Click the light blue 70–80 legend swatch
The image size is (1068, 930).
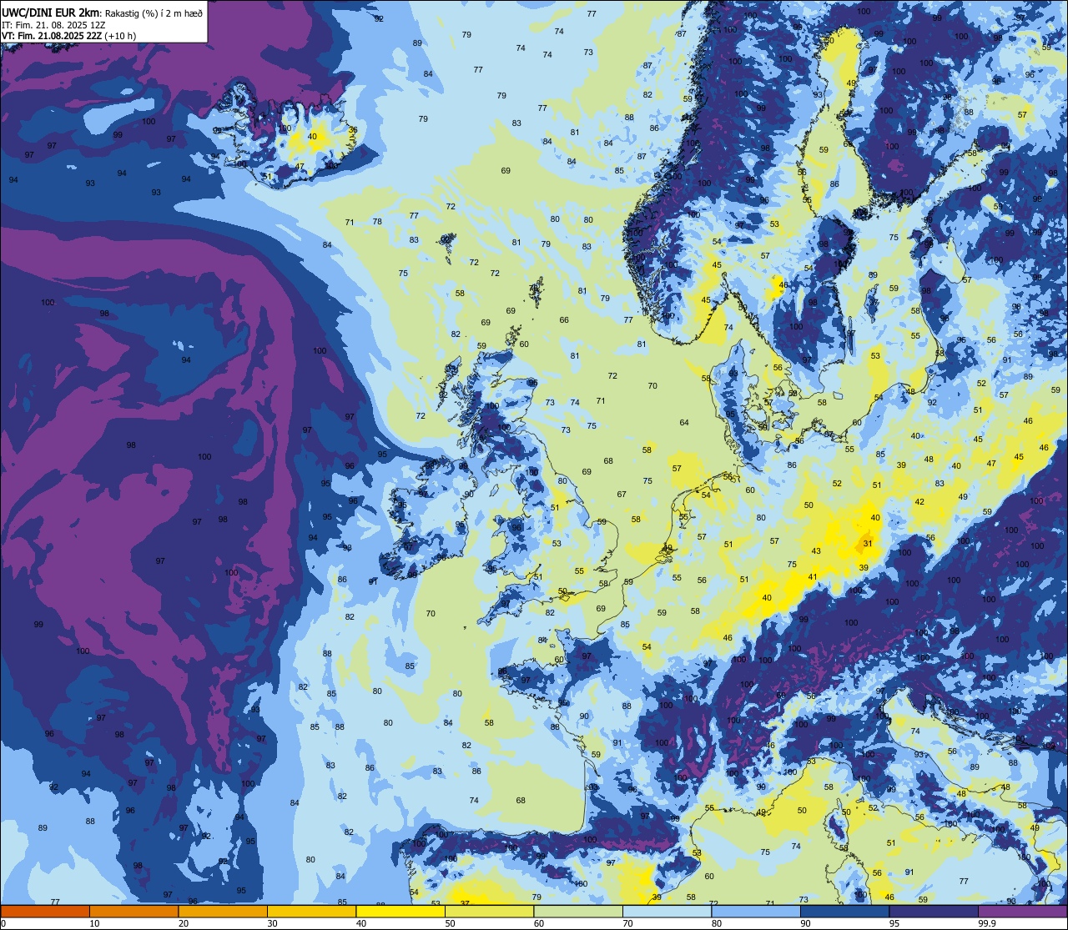click(667, 911)
